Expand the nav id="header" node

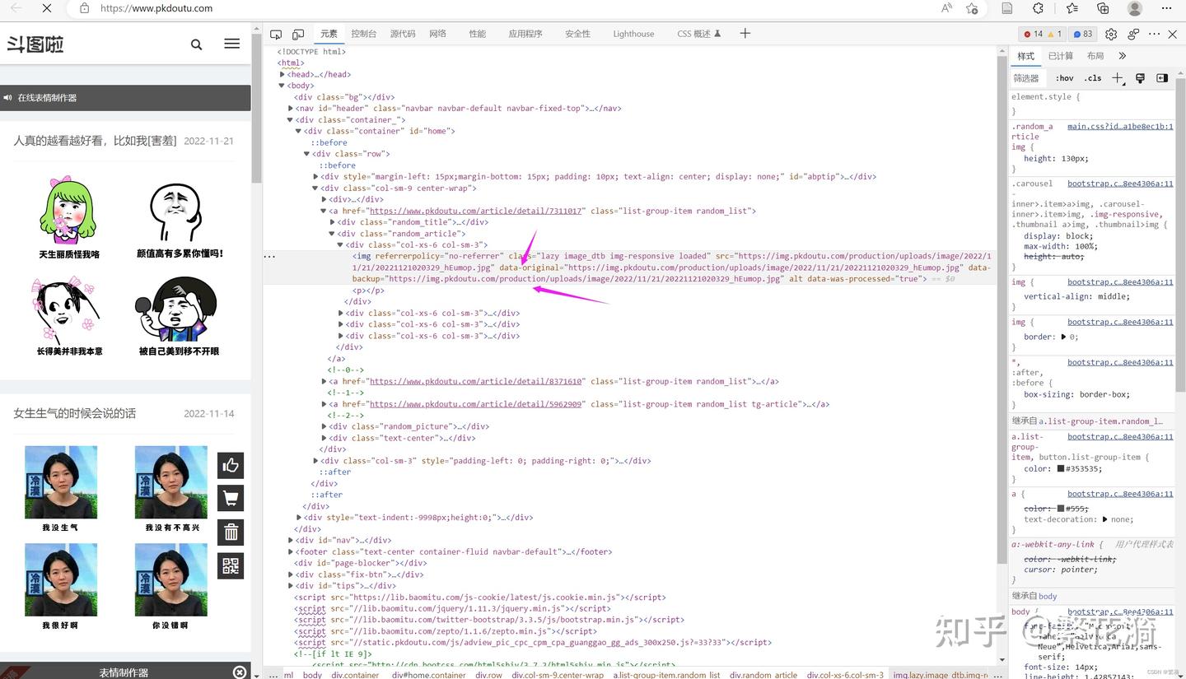point(291,108)
